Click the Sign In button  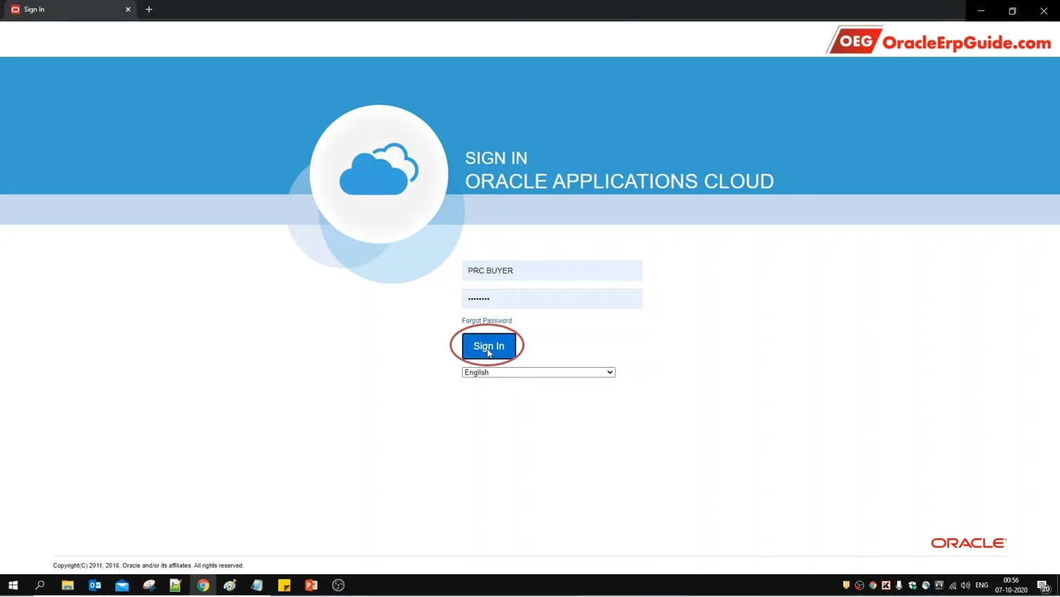pos(489,346)
